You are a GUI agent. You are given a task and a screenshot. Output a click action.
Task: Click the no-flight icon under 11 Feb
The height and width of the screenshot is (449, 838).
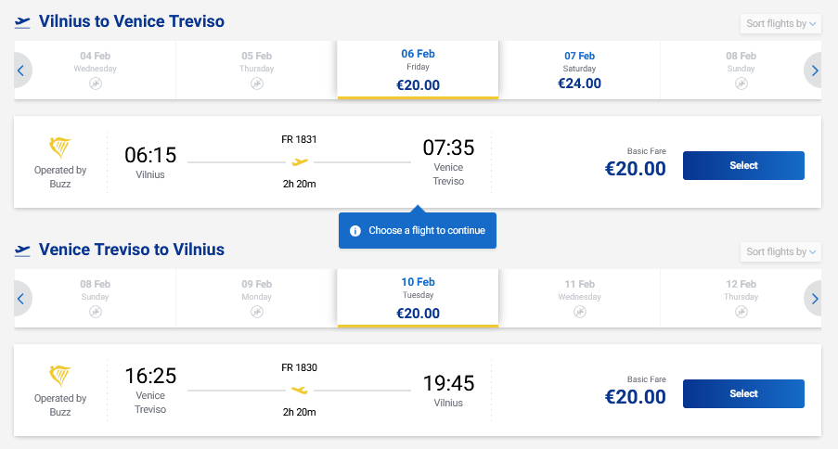[x=579, y=313]
